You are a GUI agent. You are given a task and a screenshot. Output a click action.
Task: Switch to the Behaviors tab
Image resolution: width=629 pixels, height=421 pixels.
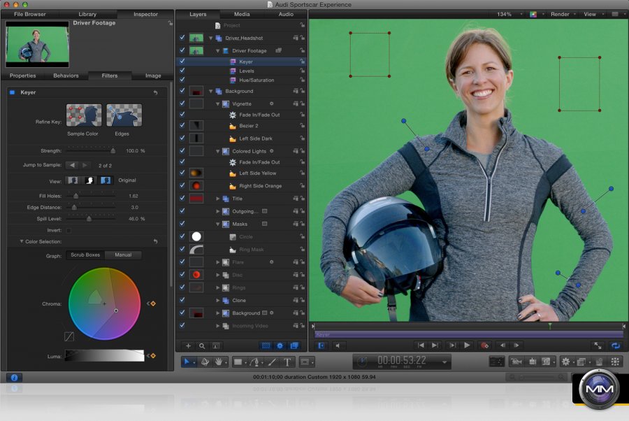pos(66,76)
